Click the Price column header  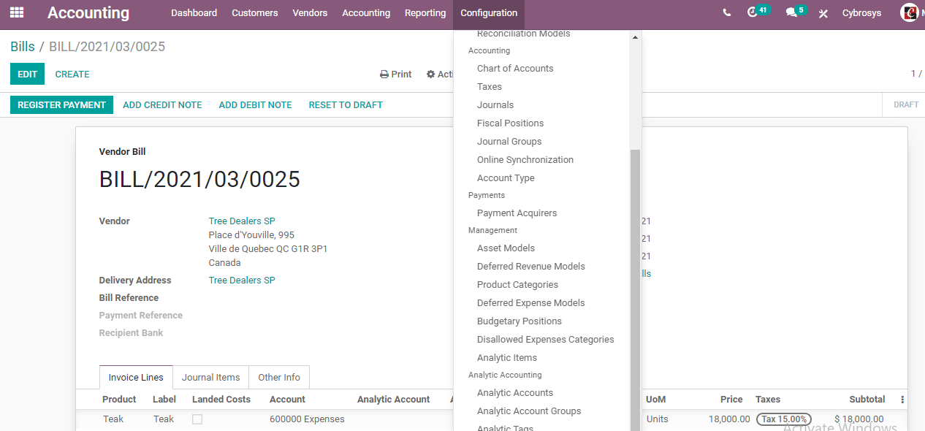point(731,400)
